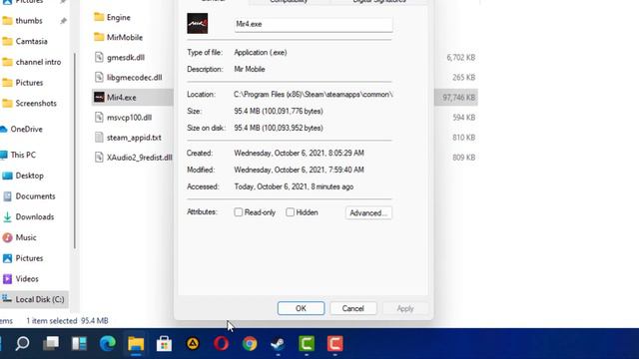The height and width of the screenshot is (359, 639).
Task: Click the Location path text in dialog
Action: coord(313,95)
